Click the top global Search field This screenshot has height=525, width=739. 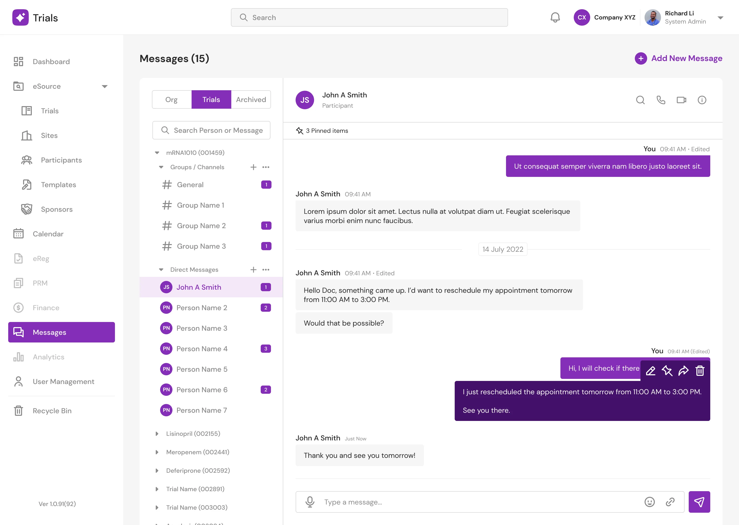coord(369,17)
